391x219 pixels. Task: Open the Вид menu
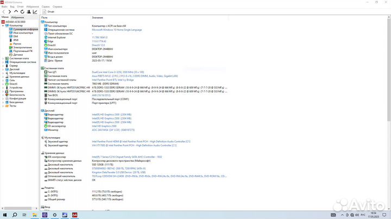(12, 6)
